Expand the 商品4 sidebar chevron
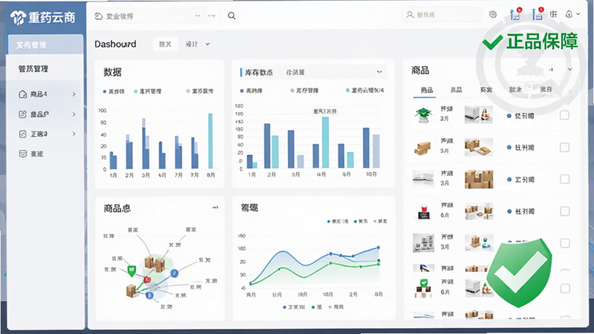This screenshot has width=594, height=334. click(74, 94)
